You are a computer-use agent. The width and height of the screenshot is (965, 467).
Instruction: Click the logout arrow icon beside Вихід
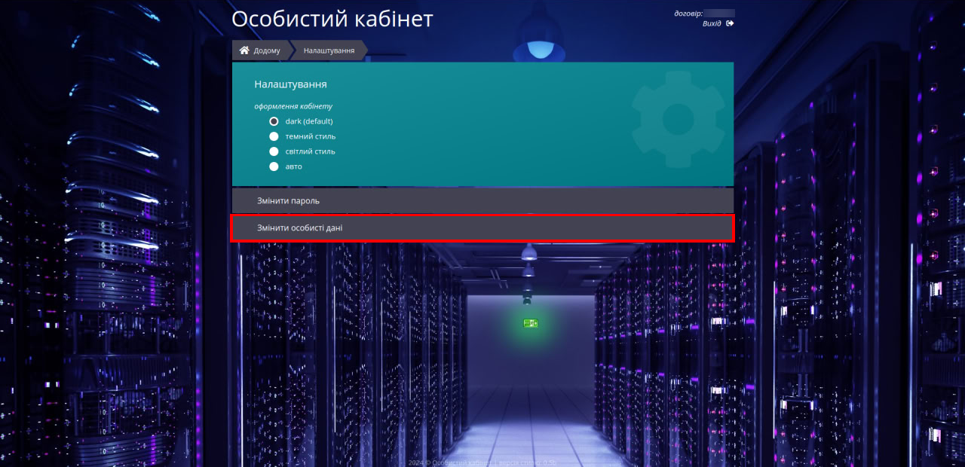[730, 23]
